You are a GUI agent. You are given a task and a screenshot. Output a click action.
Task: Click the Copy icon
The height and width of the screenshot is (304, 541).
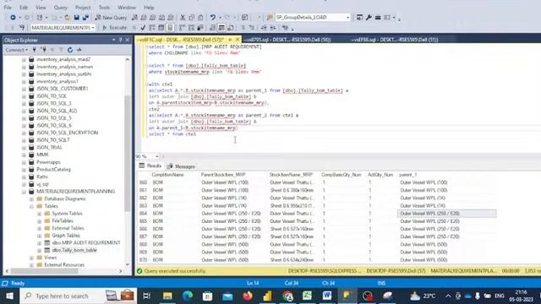click(x=192, y=17)
